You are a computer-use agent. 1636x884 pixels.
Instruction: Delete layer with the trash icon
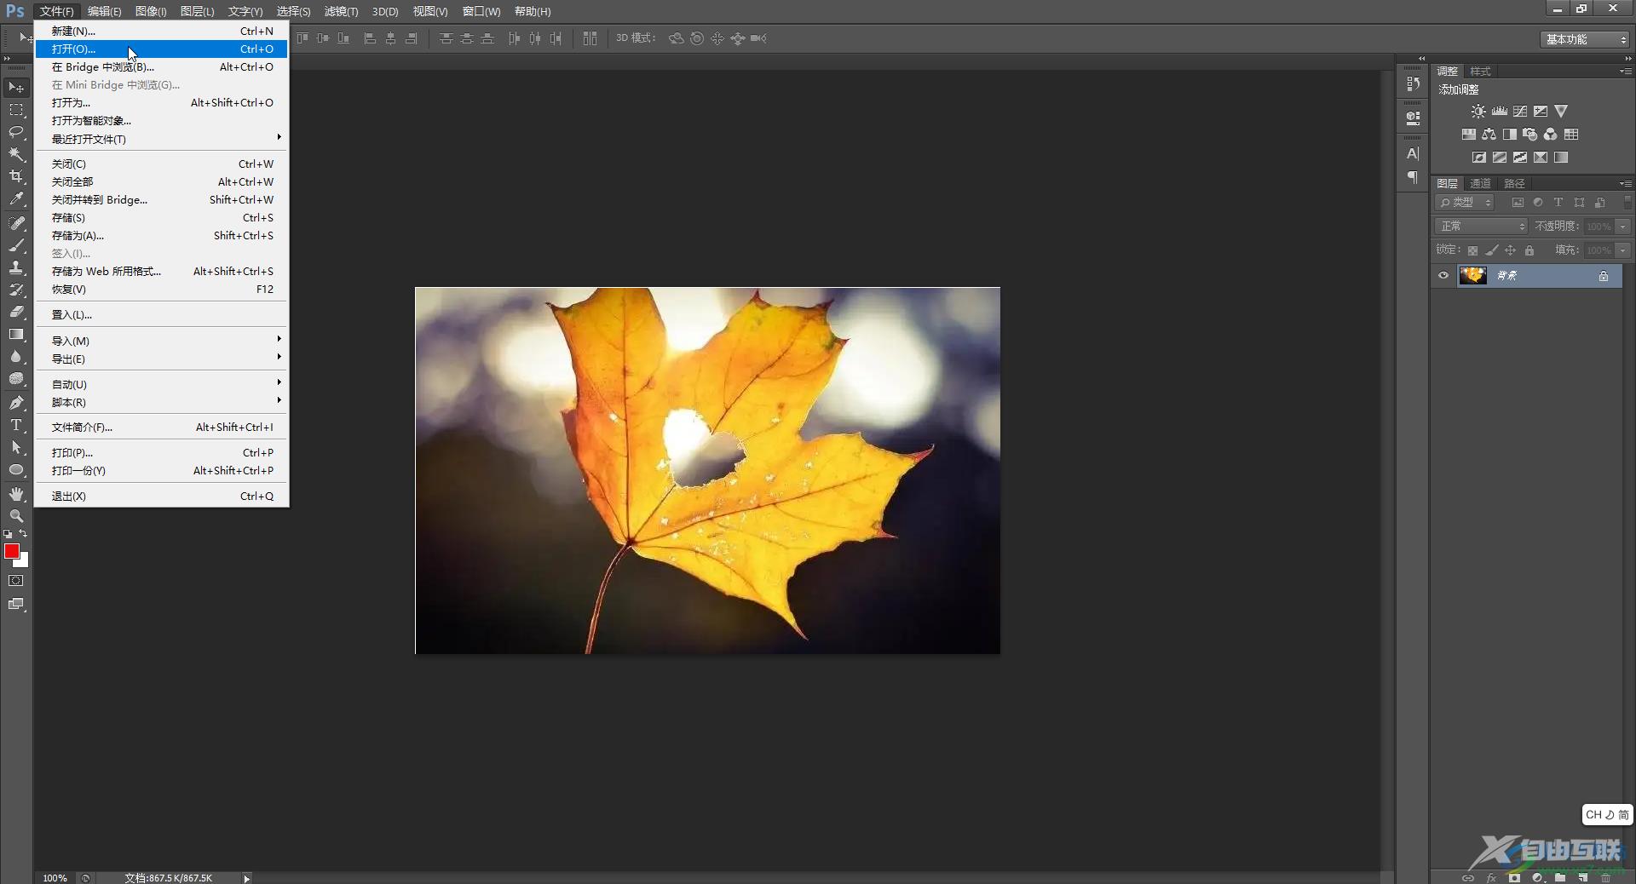coord(1605,877)
